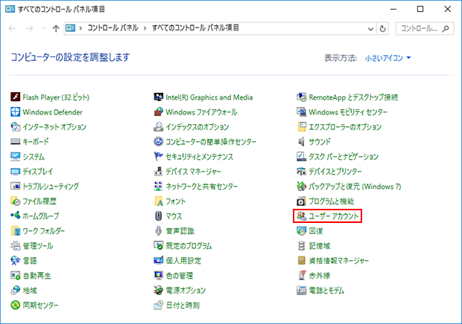Click the Windows Defender shield icon
462x324 pixels.
(x=15, y=112)
